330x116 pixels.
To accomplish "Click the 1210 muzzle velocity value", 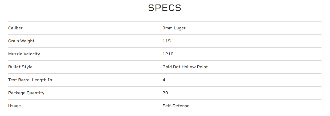I will pyautogui.click(x=168, y=54).
